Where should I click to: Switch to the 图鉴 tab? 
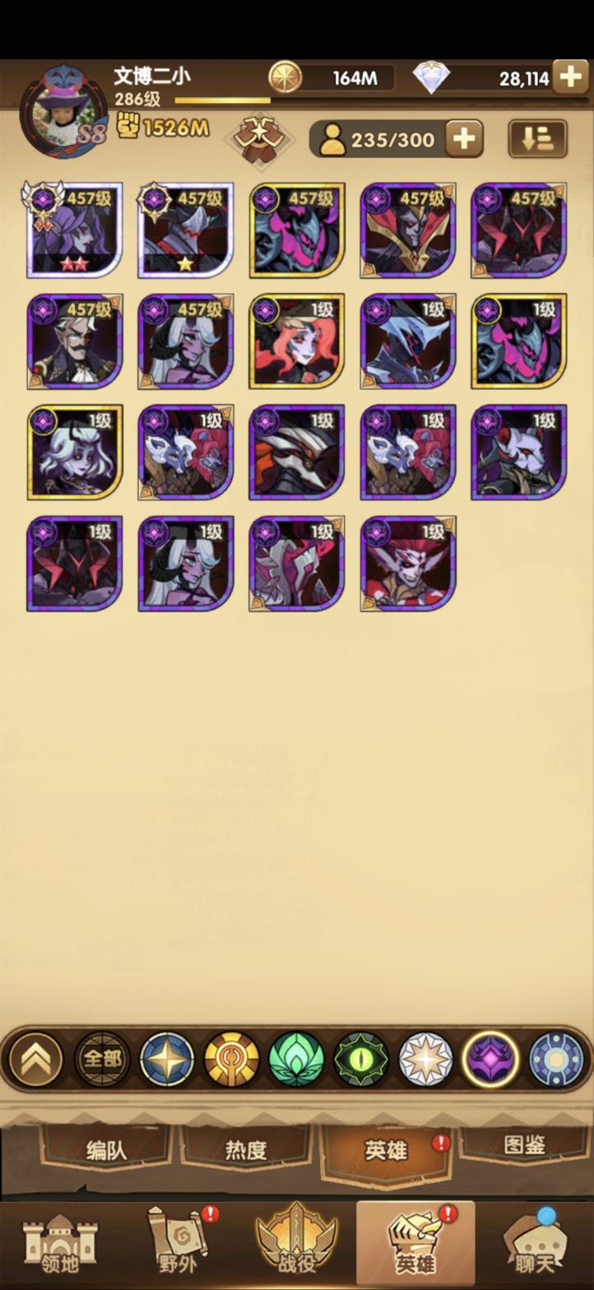(525, 1145)
